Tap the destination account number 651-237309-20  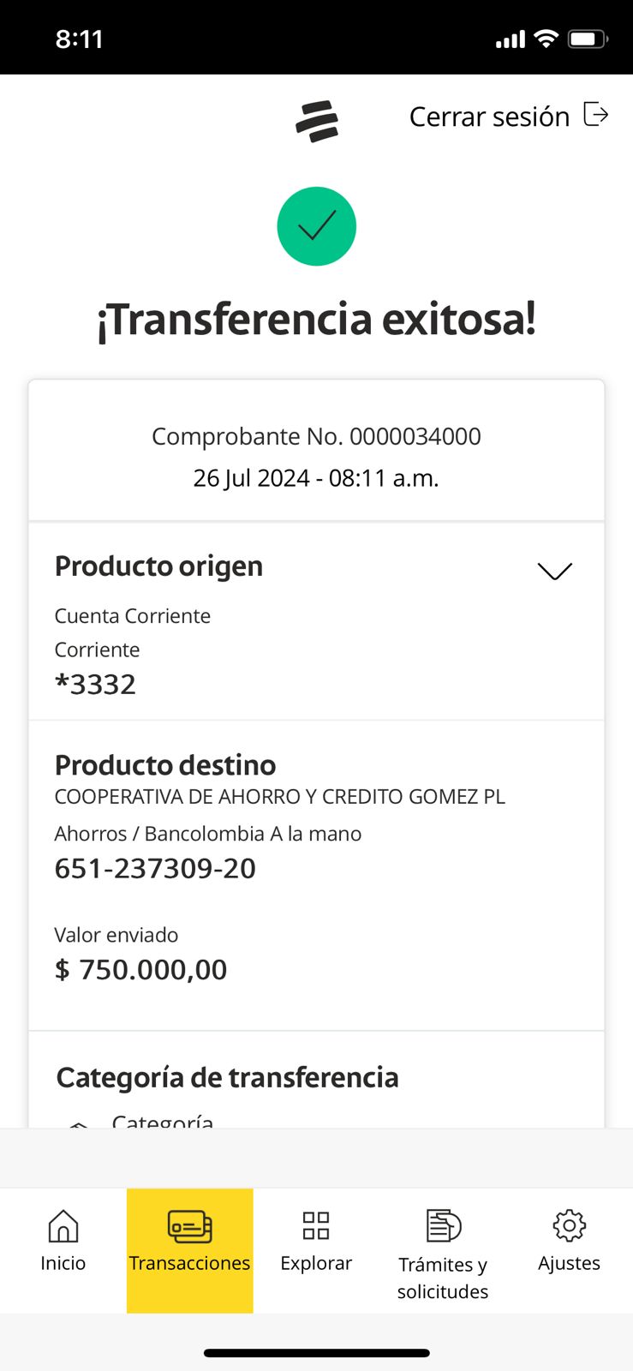155,869
